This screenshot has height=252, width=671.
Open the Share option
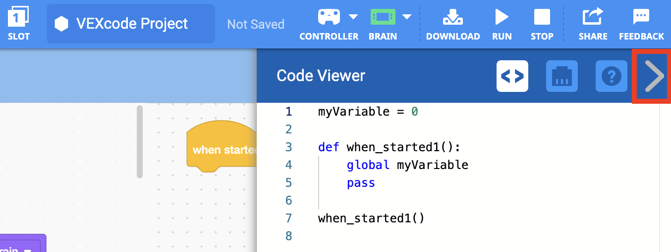coord(593,24)
